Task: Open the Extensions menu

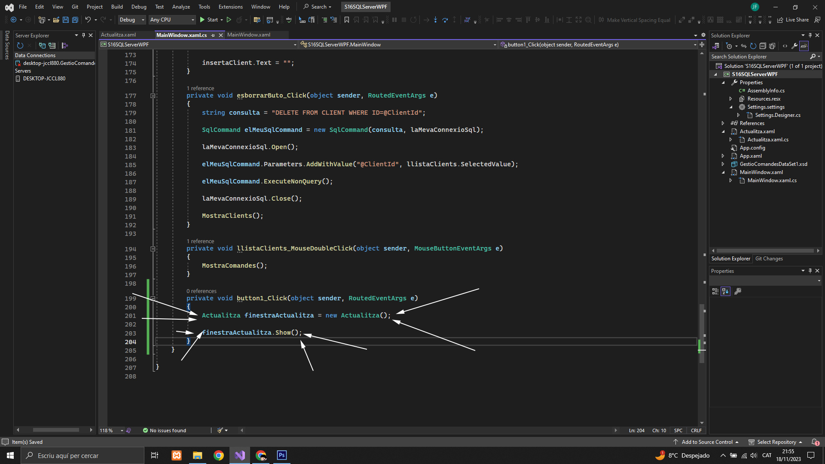Action: (230, 7)
